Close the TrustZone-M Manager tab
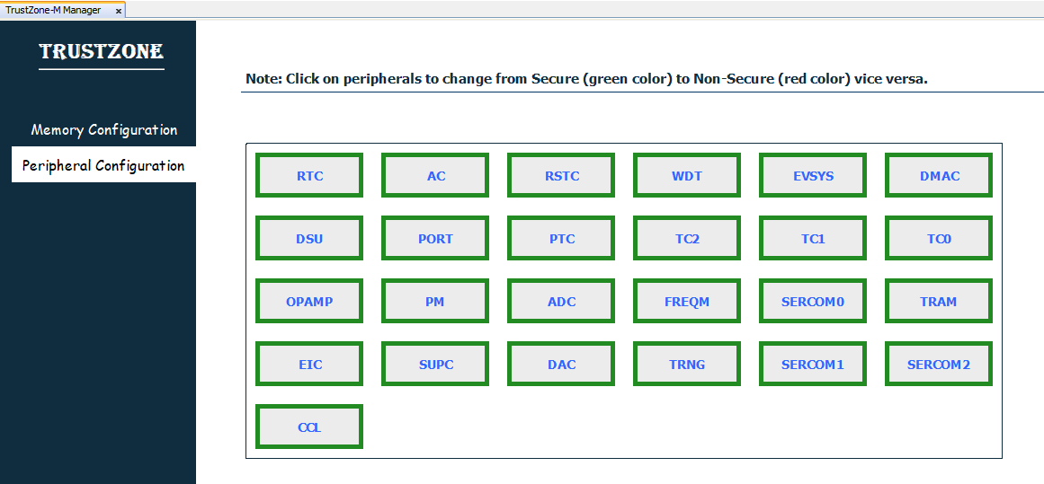This screenshot has width=1044, height=484. (119, 11)
